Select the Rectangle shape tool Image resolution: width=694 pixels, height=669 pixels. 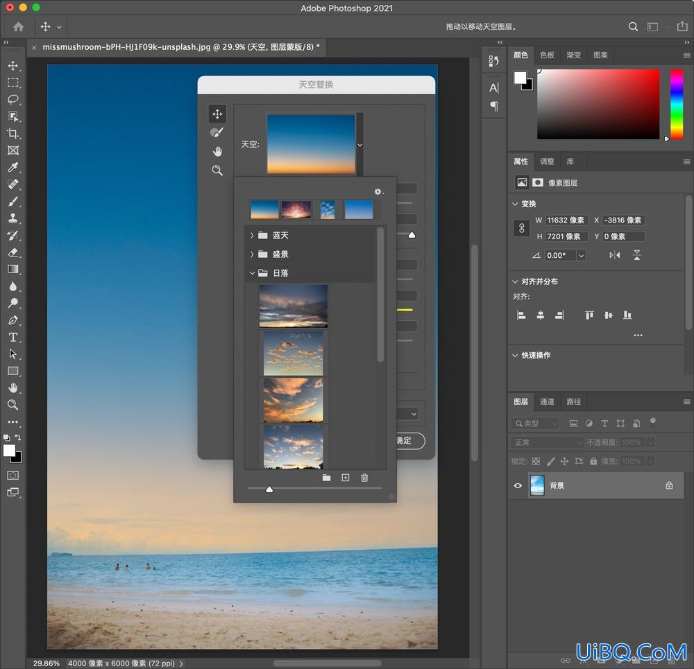[x=12, y=371]
